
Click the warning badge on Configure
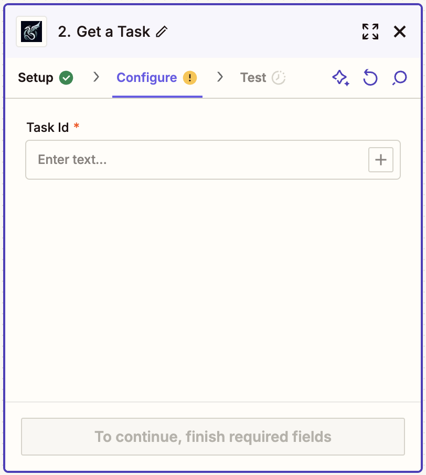point(189,77)
